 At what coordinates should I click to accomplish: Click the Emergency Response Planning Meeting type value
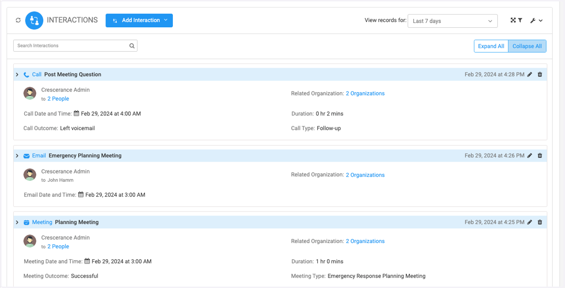377,276
